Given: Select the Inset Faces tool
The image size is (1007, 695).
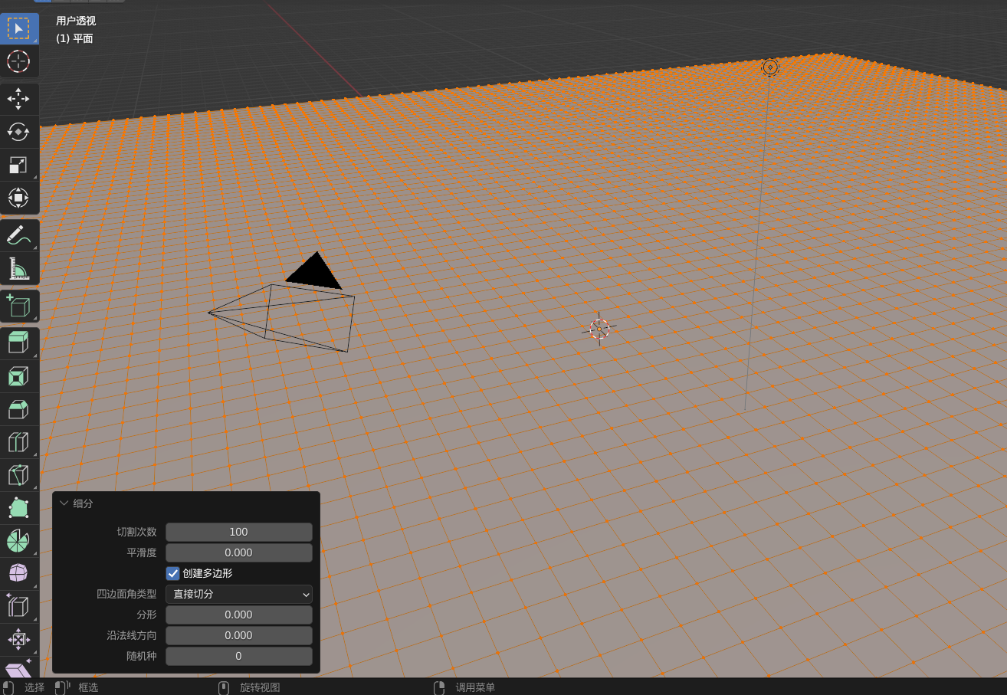Looking at the screenshot, I should click(x=18, y=376).
